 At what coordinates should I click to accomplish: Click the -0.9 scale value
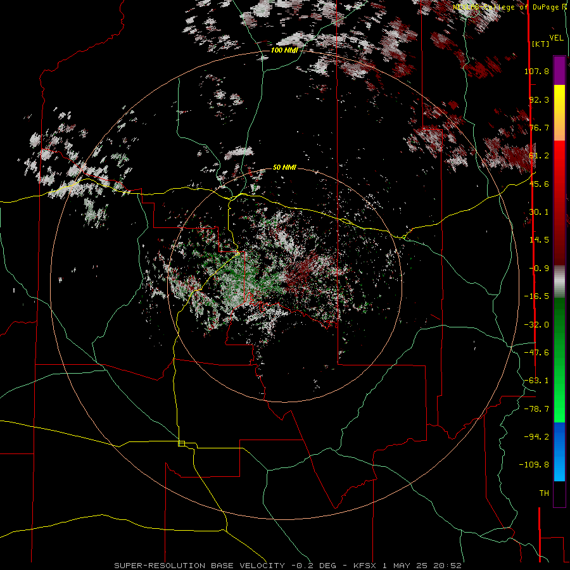coord(539,269)
